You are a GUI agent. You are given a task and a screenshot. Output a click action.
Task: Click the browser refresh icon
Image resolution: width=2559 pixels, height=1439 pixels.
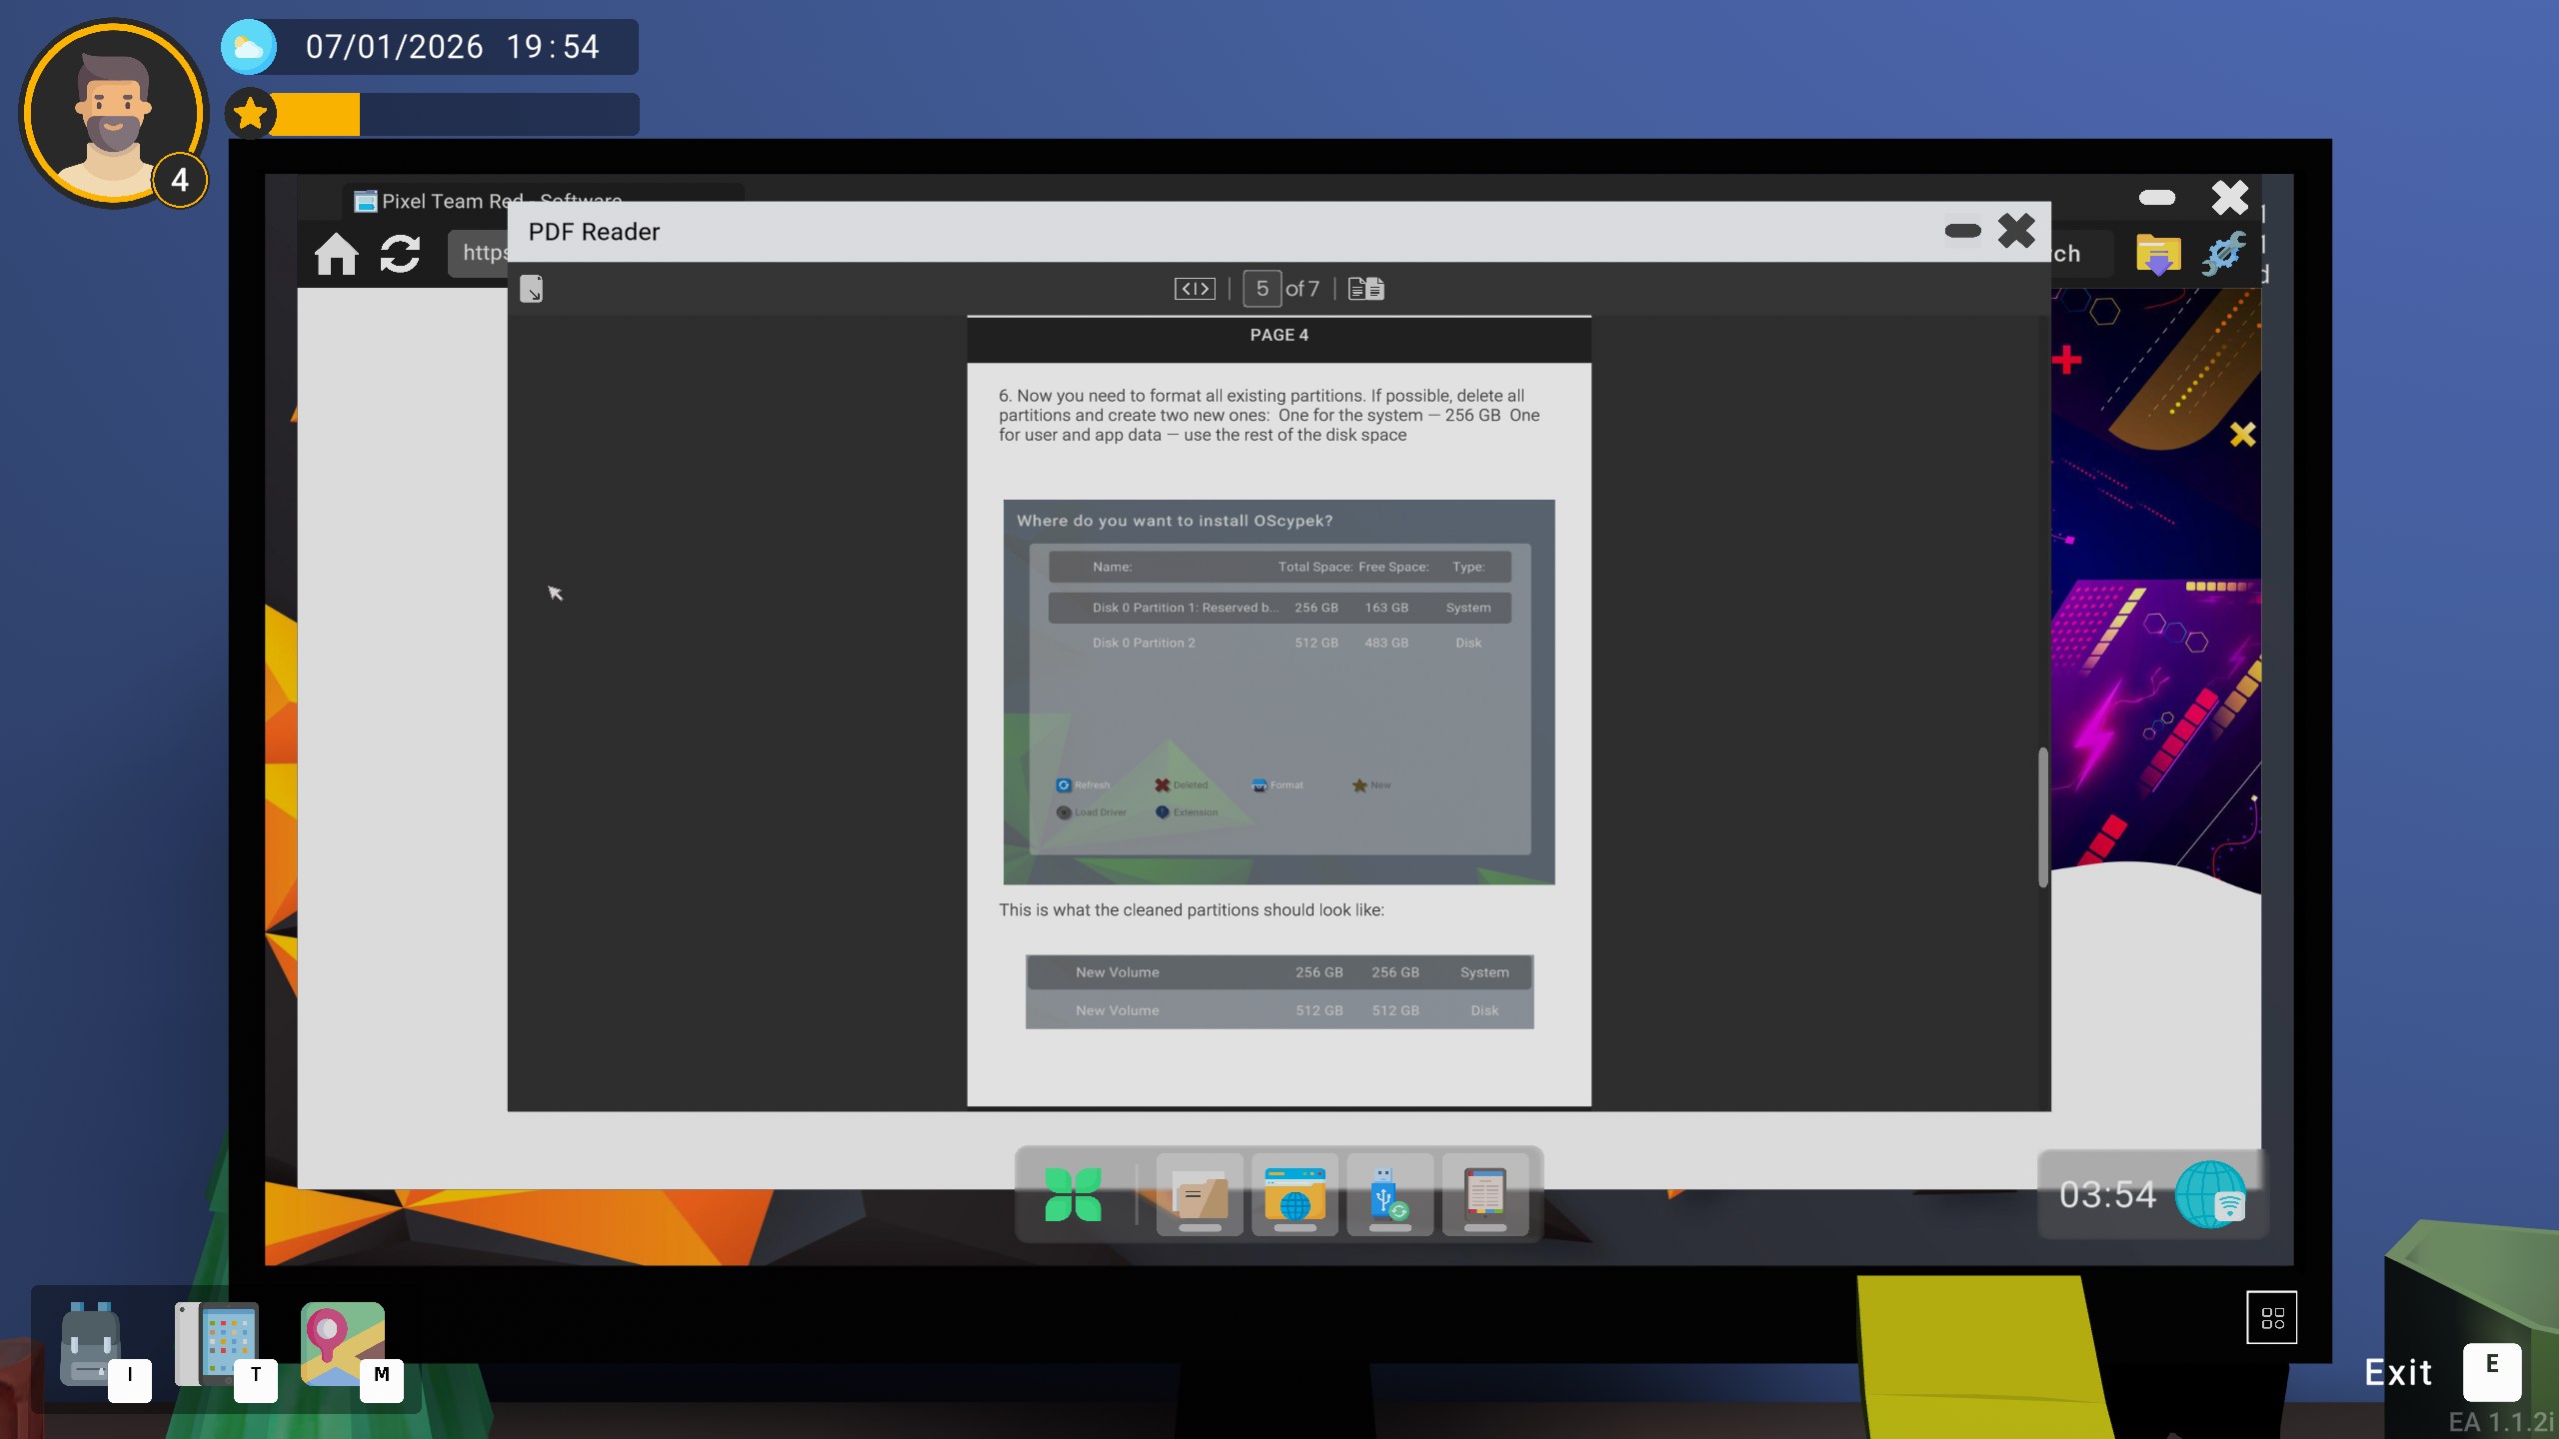[400, 254]
